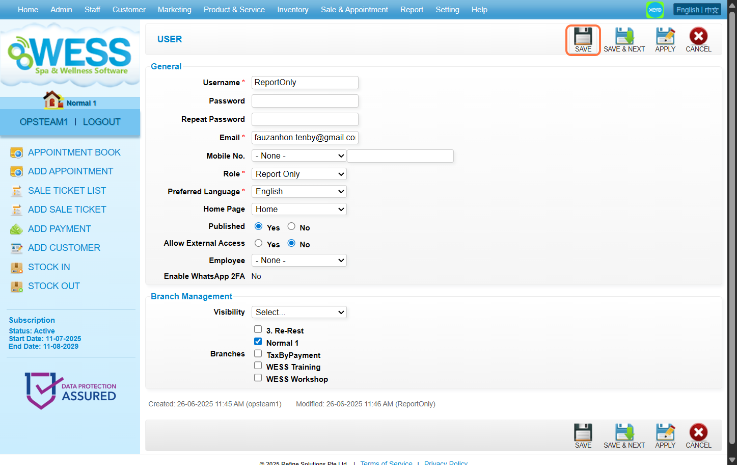Click the Appointment Book sidebar icon
Viewport: 737px width, 465px height.
[17, 152]
